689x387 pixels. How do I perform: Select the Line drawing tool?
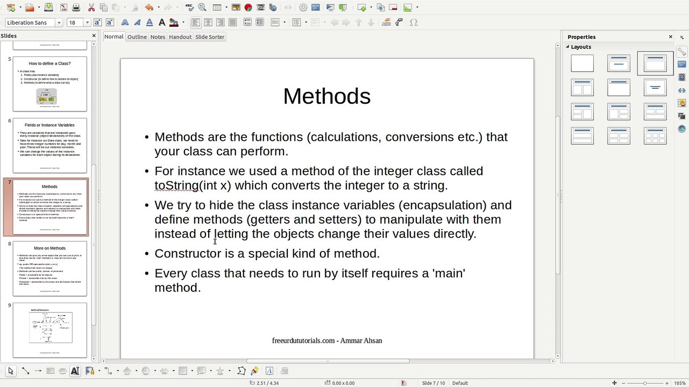point(25,371)
